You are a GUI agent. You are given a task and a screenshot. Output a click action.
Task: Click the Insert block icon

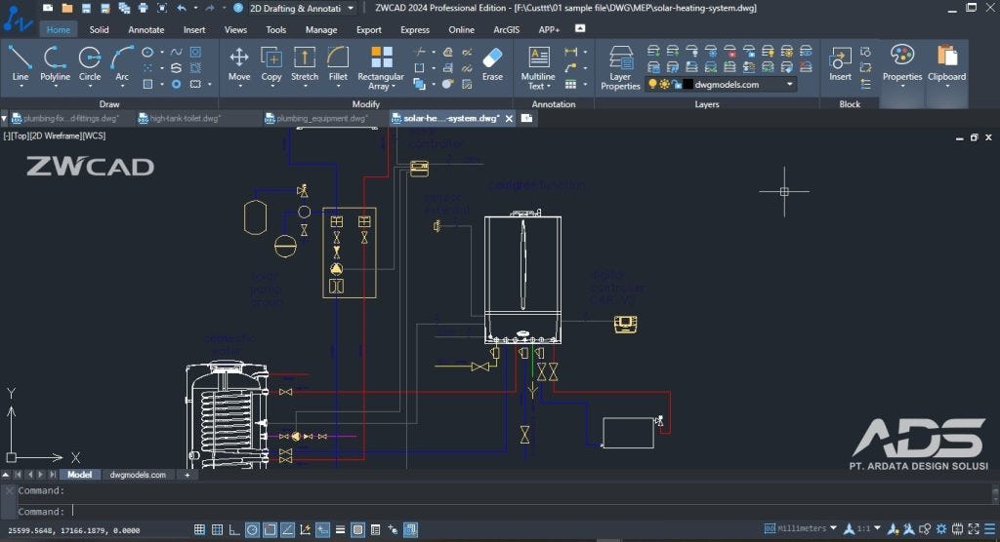(840, 59)
